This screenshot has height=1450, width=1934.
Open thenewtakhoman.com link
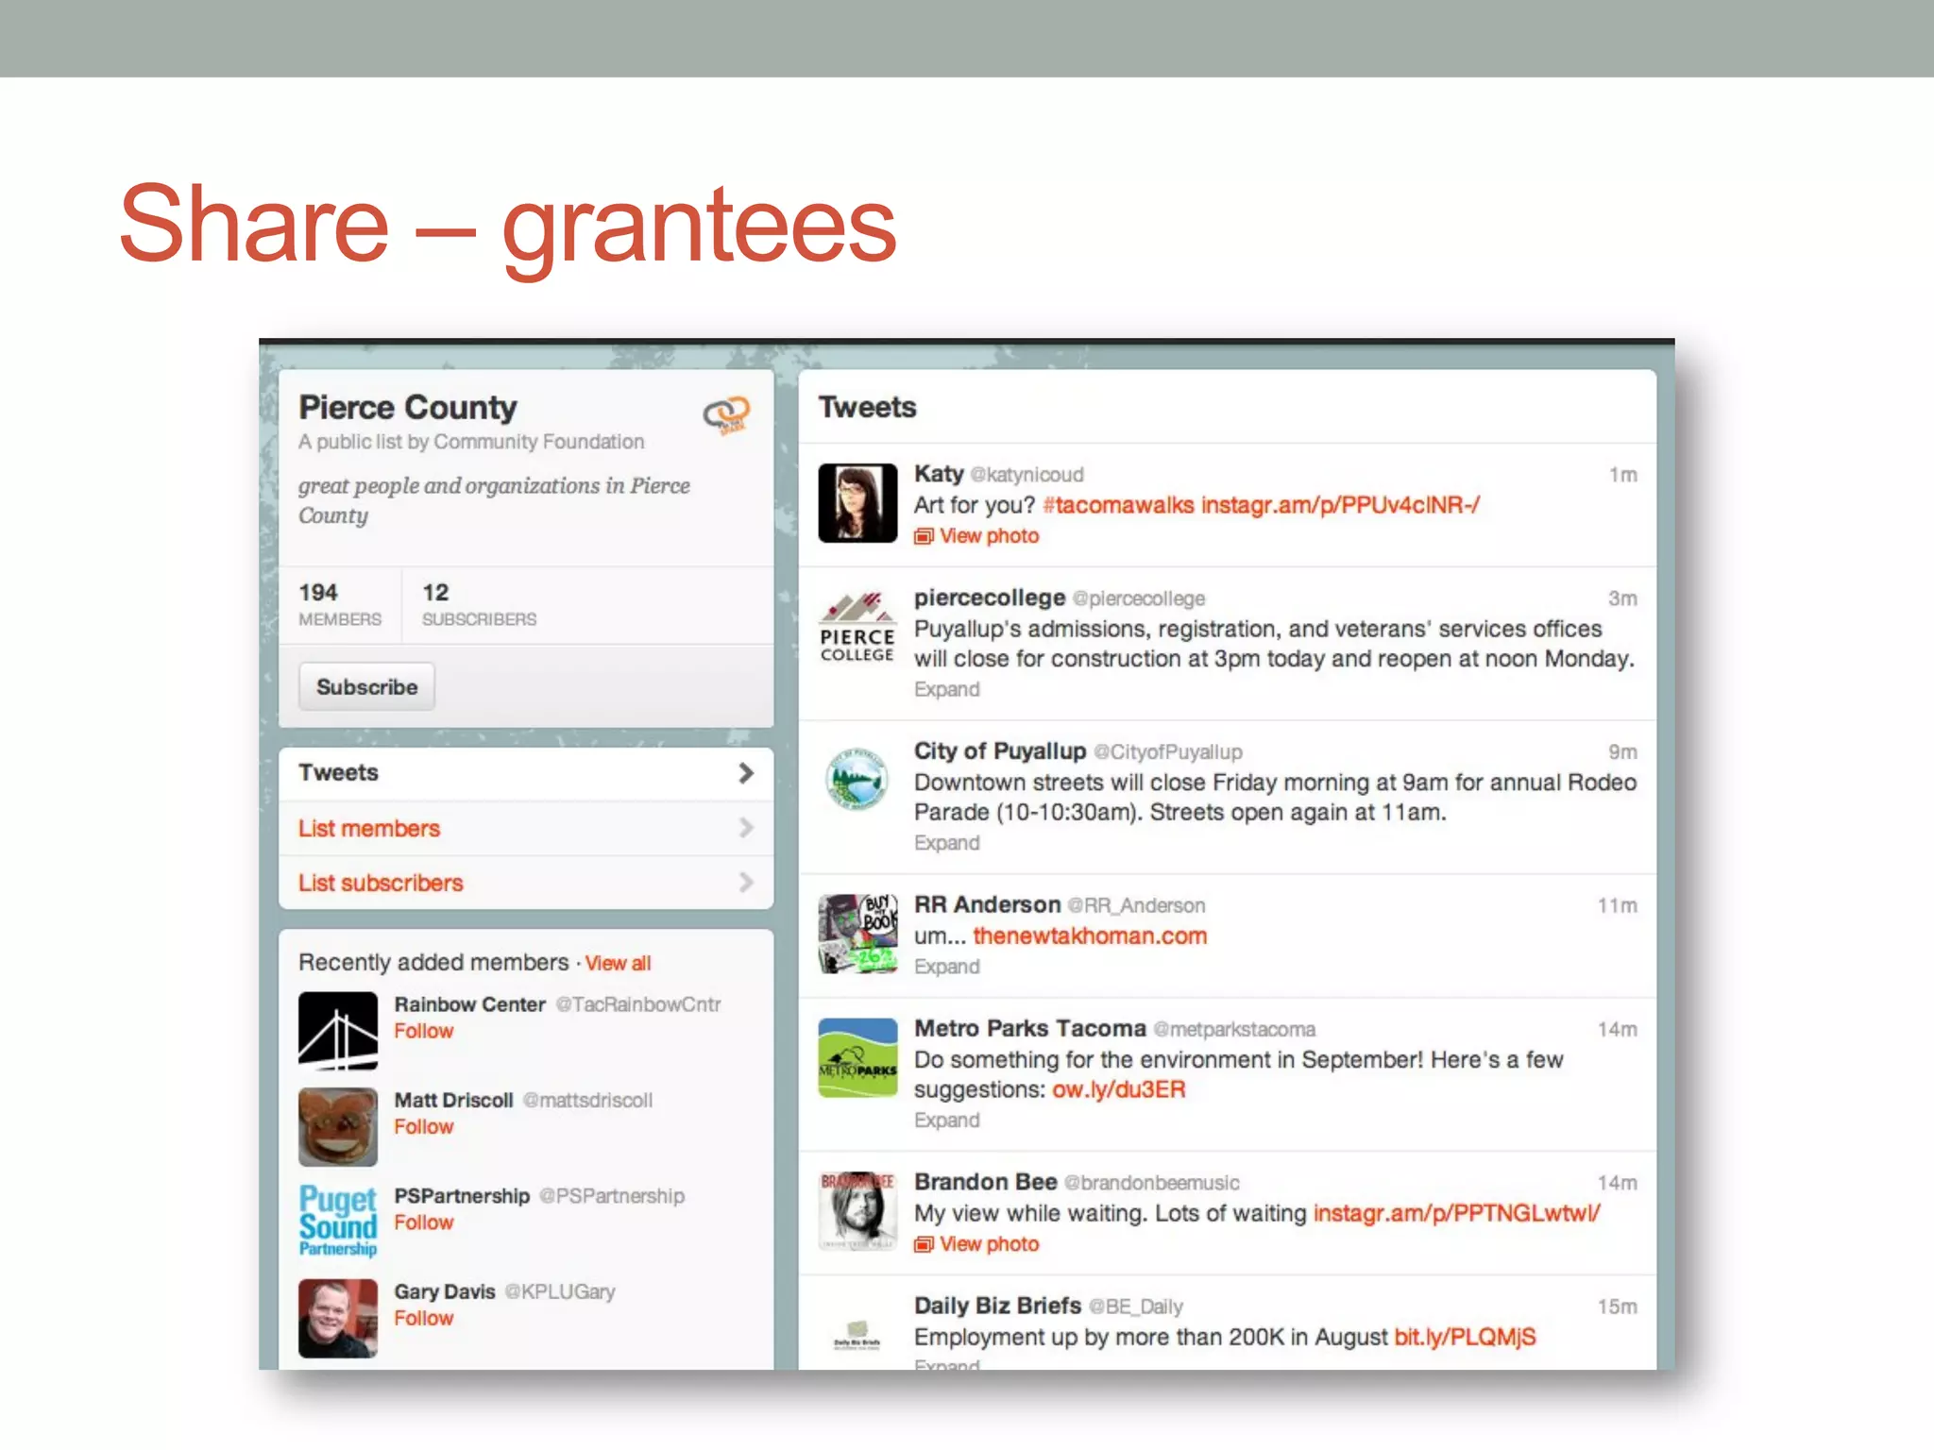pos(1090,936)
